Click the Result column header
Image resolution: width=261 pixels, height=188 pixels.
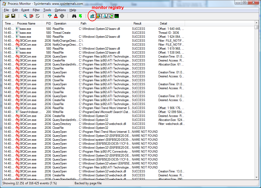(145, 23)
